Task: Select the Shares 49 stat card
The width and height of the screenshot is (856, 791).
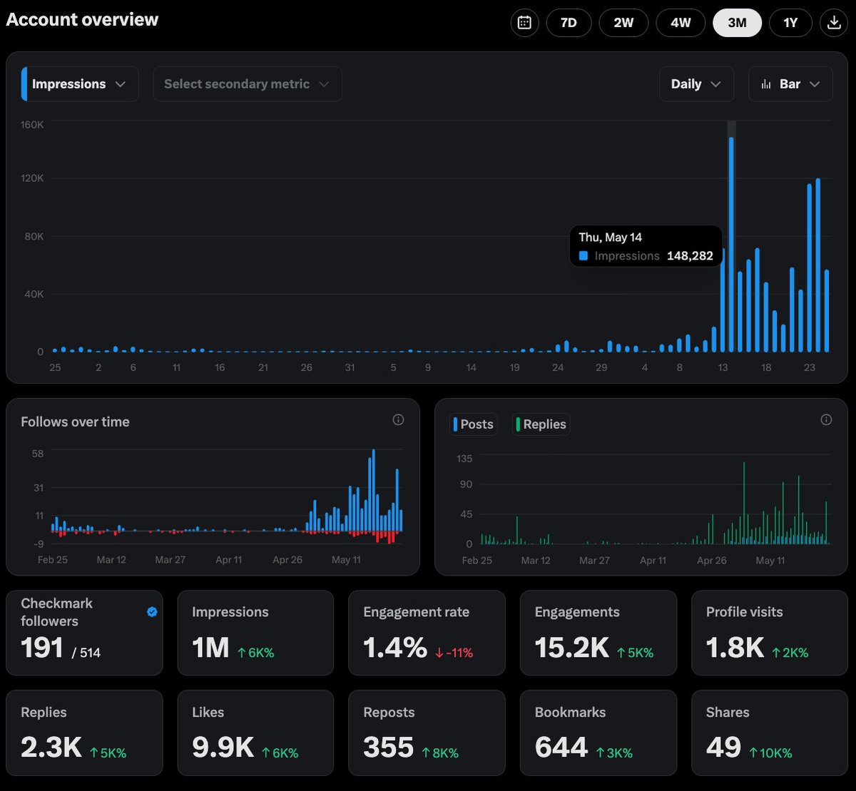Action: (770, 733)
